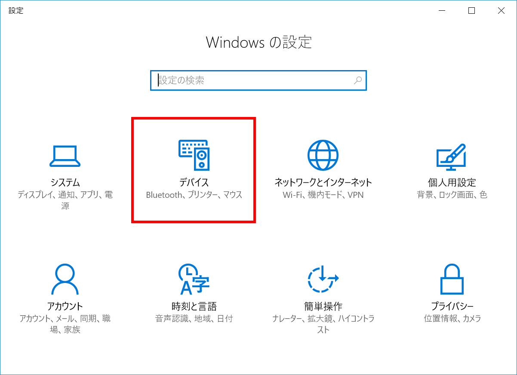Click the 簡単操作 label
This screenshot has width=517, height=375.
[323, 306]
